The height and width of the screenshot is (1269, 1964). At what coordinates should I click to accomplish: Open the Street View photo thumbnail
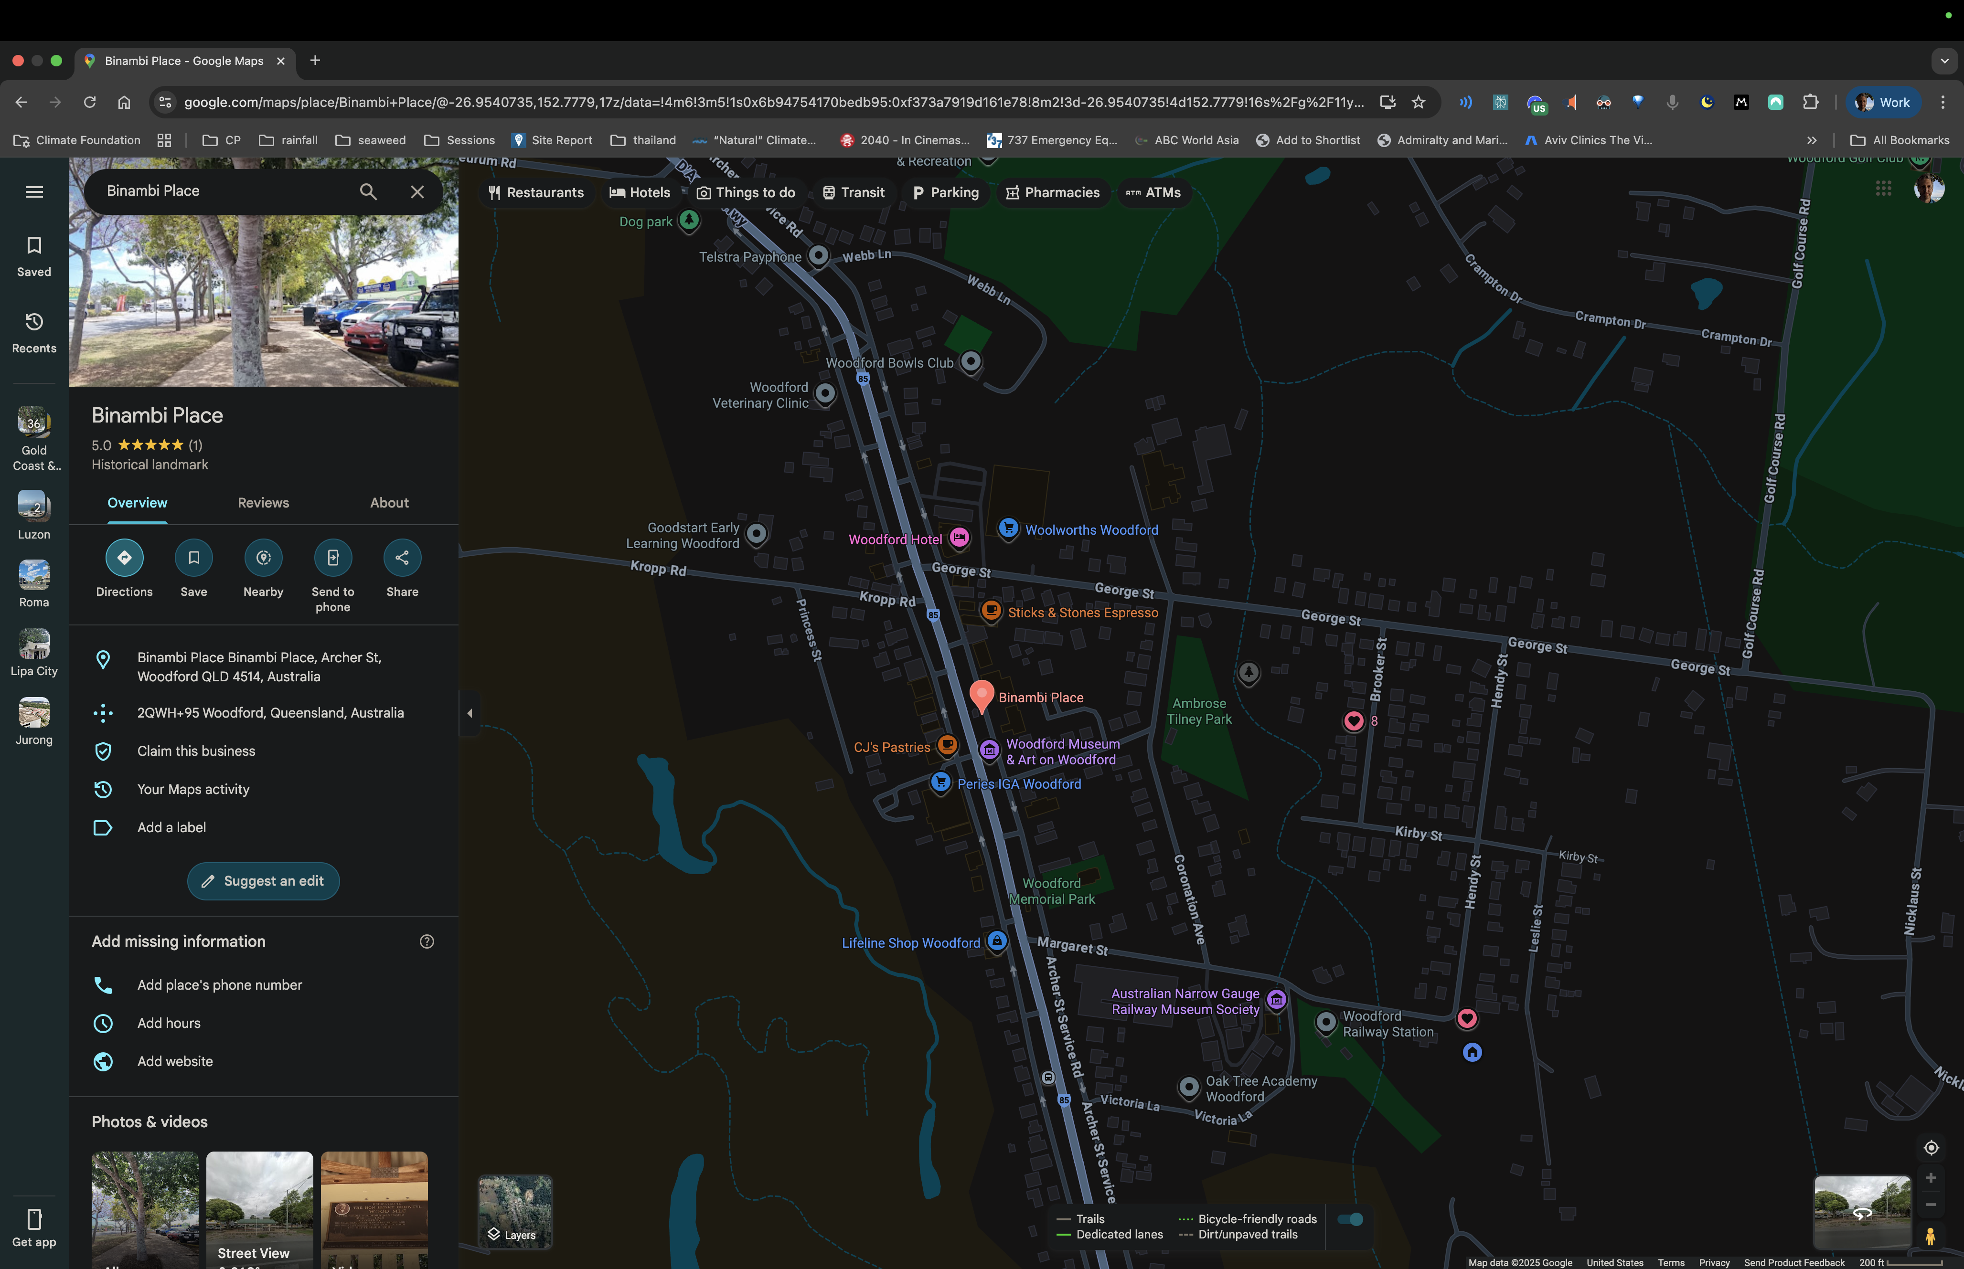pos(260,1210)
